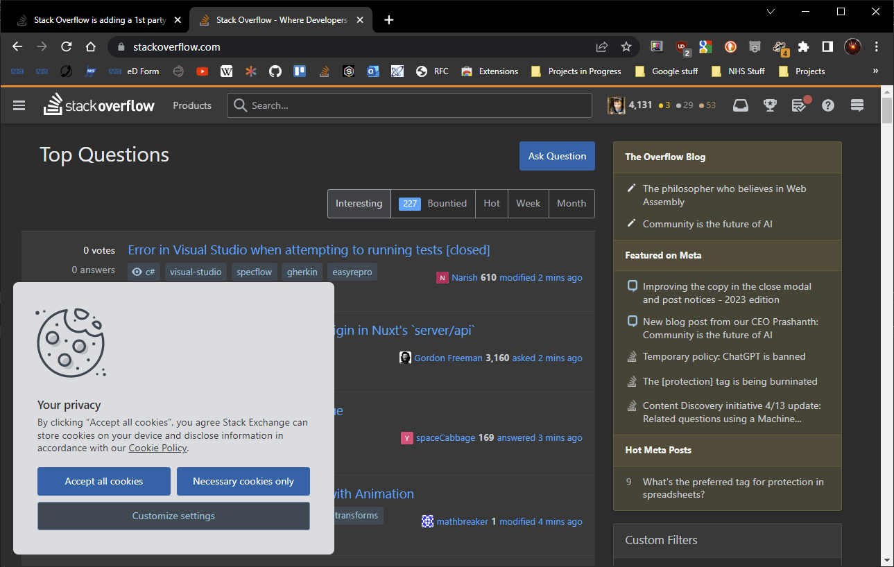Open the YouTube bookmark

(x=202, y=71)
